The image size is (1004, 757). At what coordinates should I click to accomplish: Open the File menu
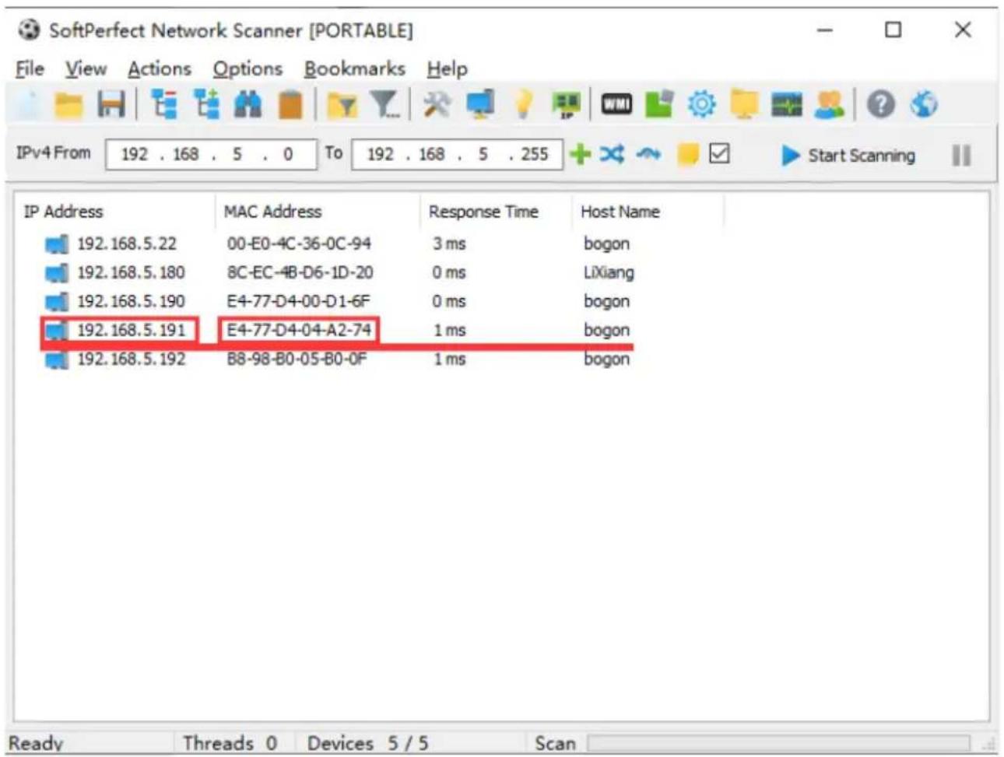pyautogui.click(x=30, y=68)
